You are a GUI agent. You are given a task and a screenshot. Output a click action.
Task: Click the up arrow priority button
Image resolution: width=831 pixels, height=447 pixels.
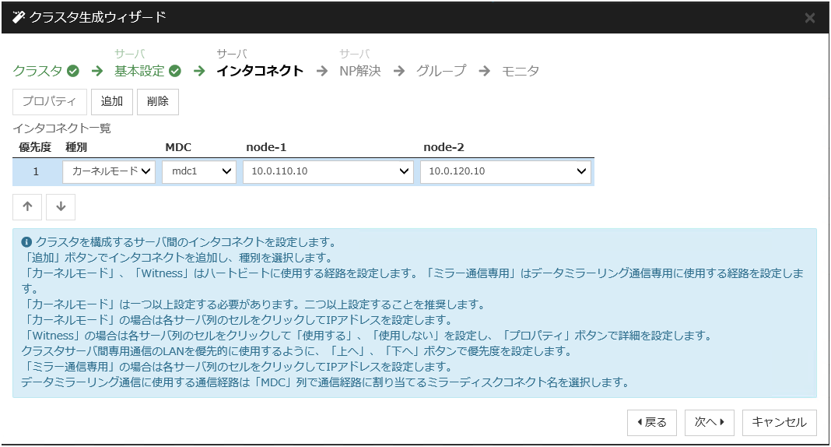coord(27,207)
